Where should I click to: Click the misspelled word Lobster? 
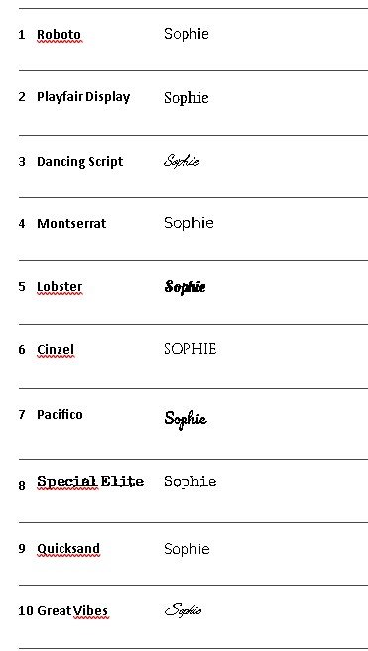[x=60, y=287]
